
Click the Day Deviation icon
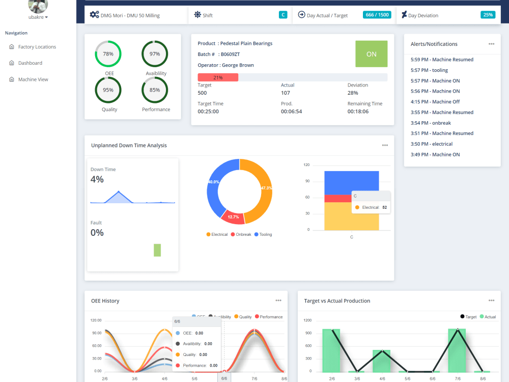[404, 15]
